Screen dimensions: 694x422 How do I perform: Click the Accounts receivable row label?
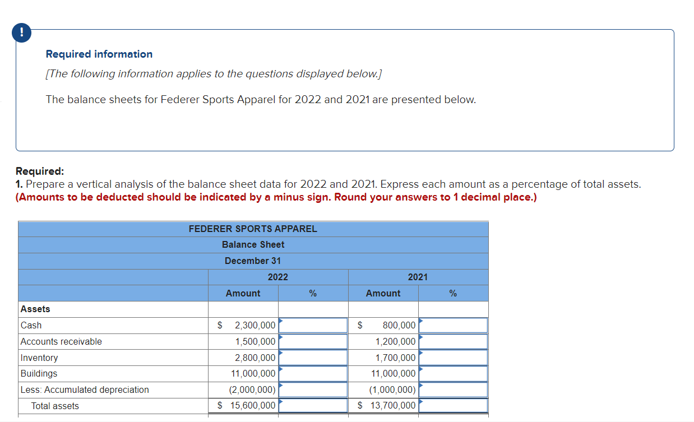(x=61, y=341)
